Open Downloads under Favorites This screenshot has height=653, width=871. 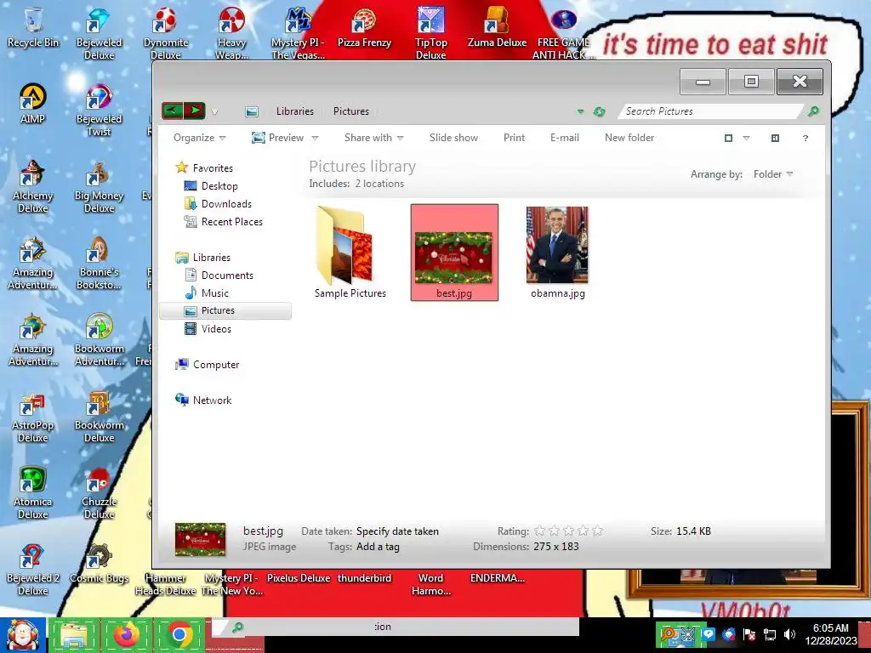point(218,204)
